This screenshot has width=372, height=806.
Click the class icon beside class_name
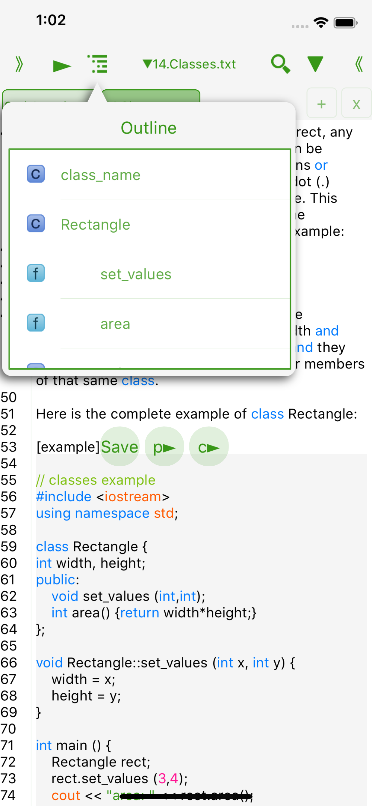pos(36,174)
